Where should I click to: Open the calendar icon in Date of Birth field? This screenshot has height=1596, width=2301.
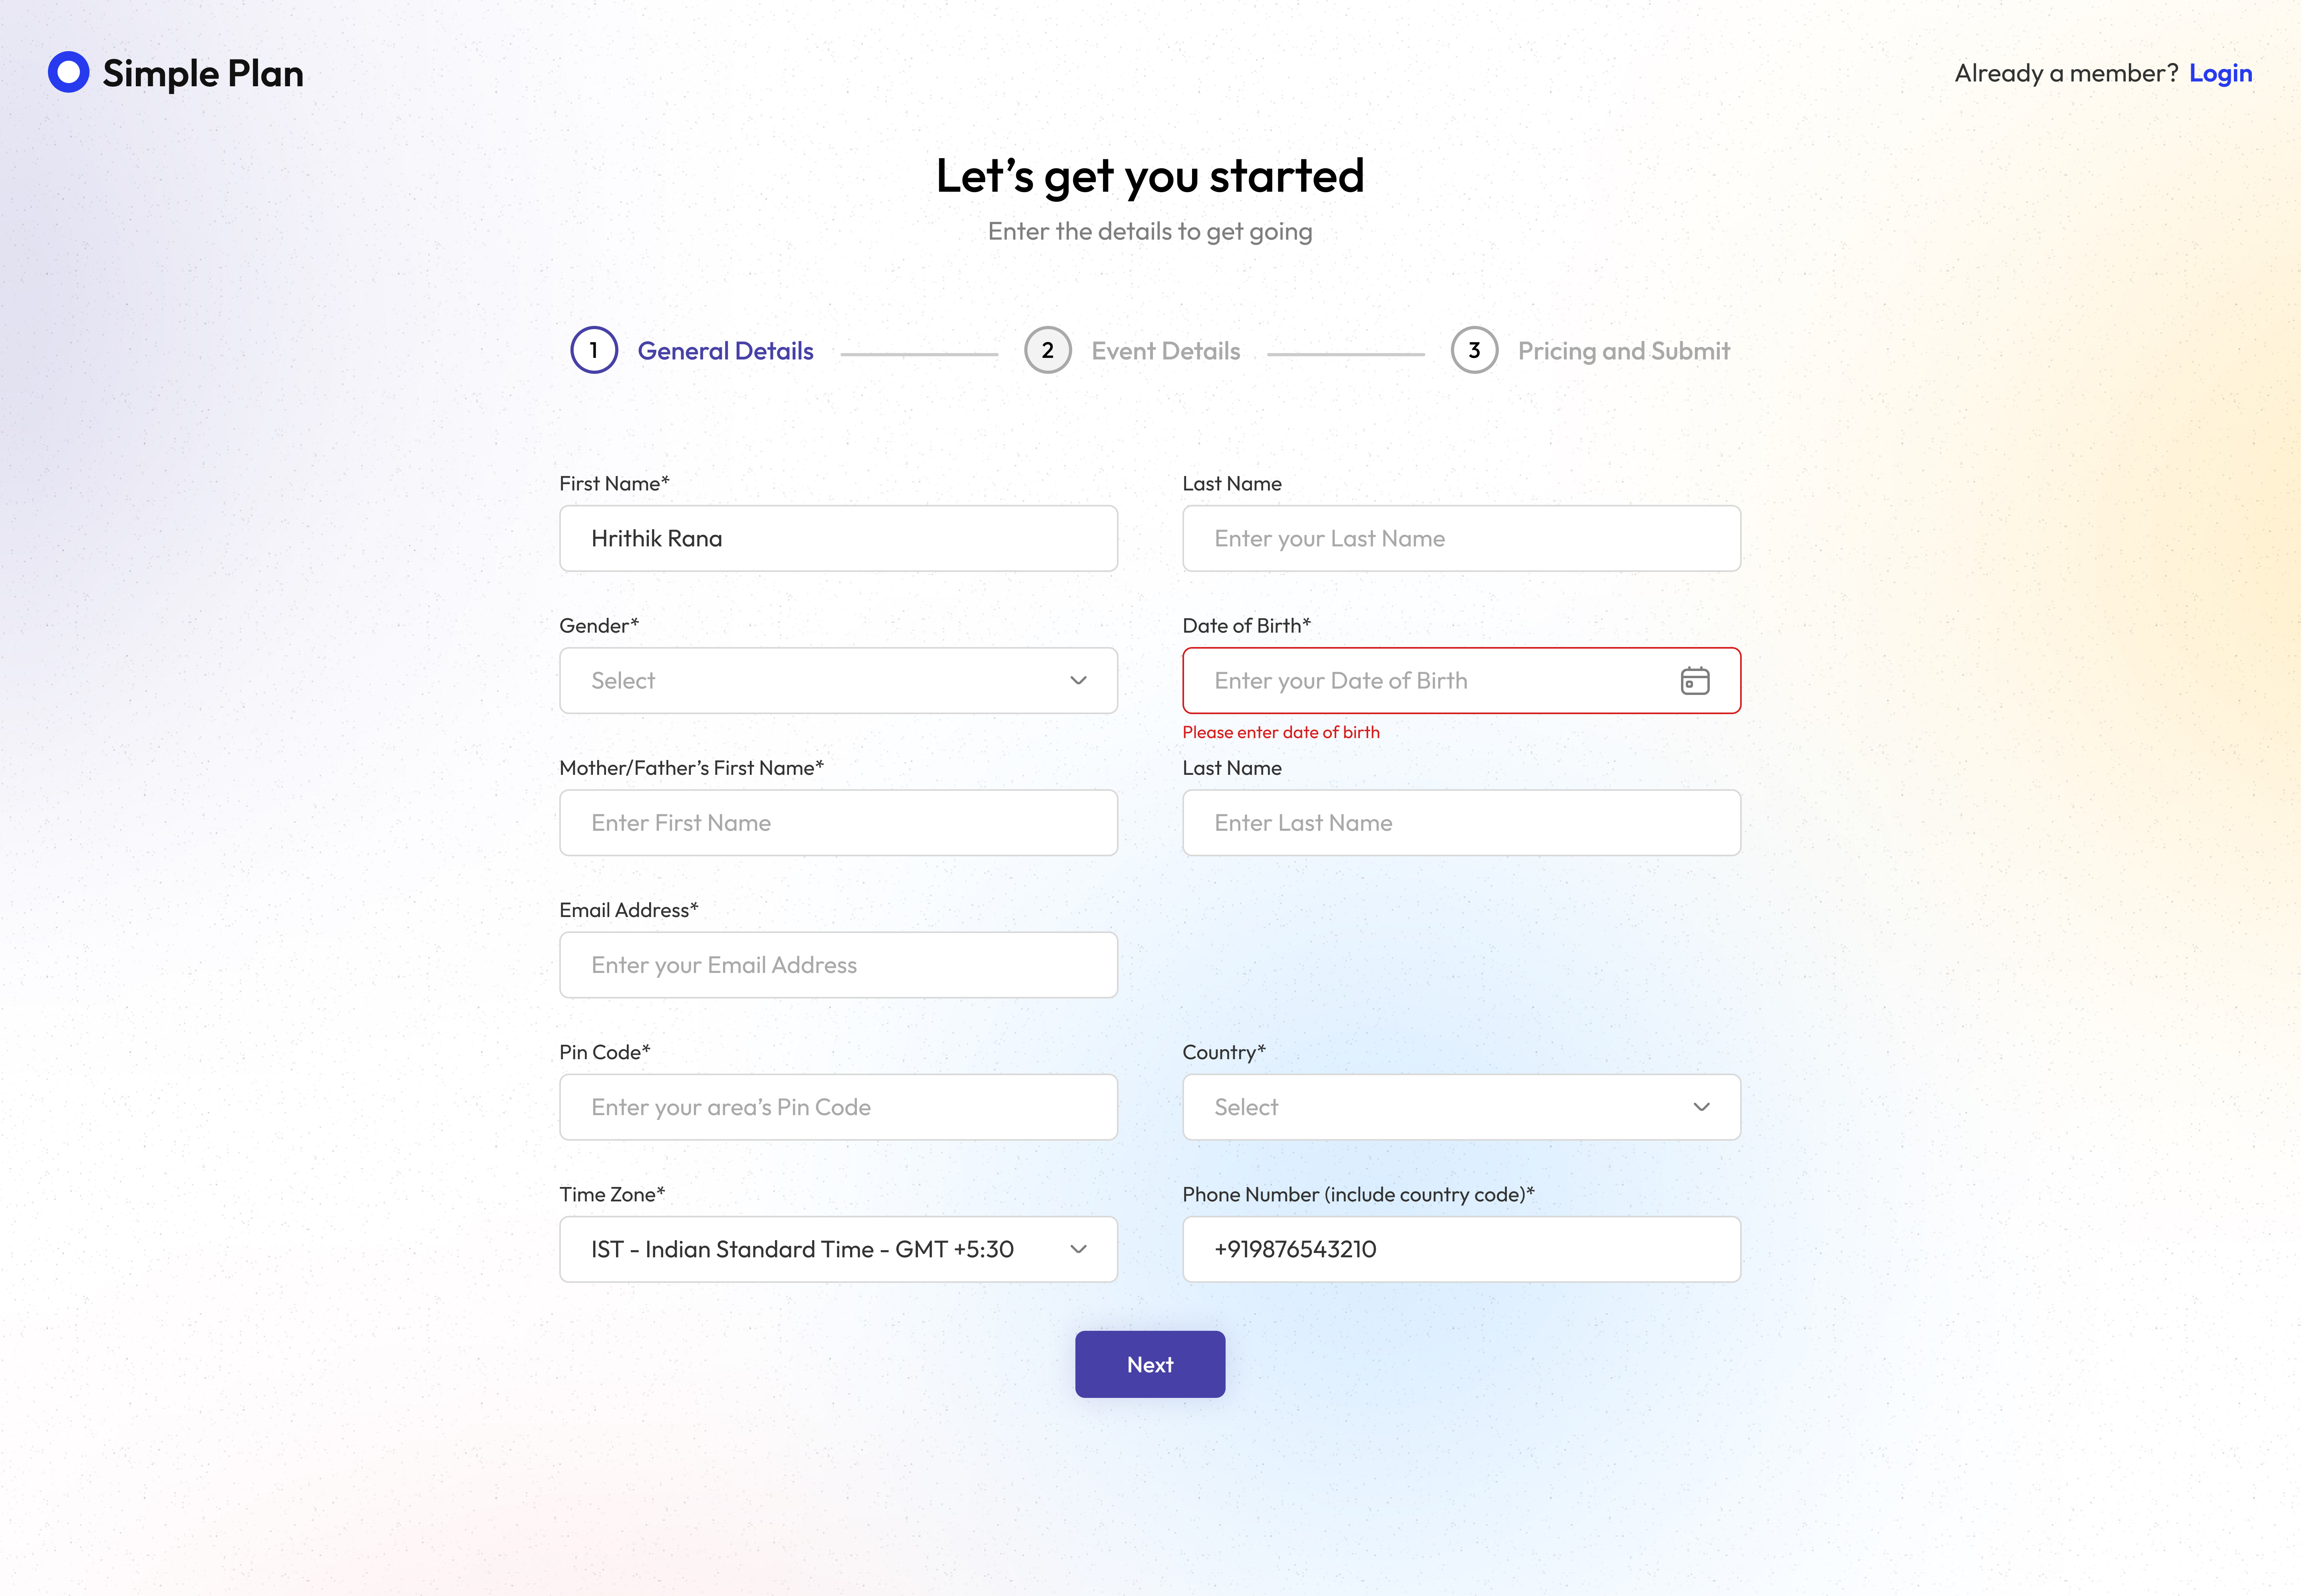coord(1695,681)
